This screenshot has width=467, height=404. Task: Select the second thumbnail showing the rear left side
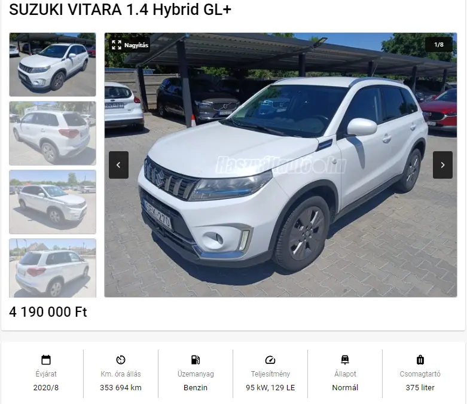coord(53,133)
